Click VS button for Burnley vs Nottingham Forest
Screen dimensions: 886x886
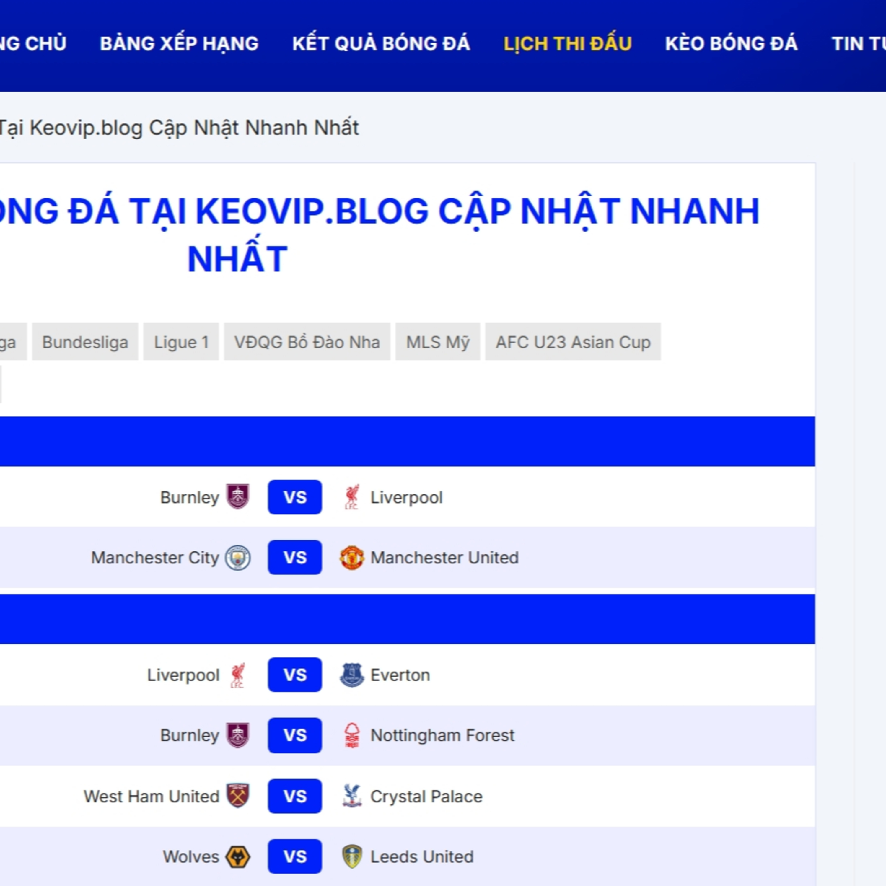click(x=295, y=735)
